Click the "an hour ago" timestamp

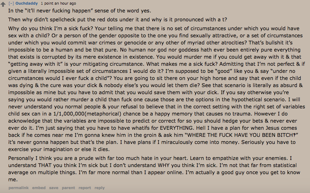(65, 3)
